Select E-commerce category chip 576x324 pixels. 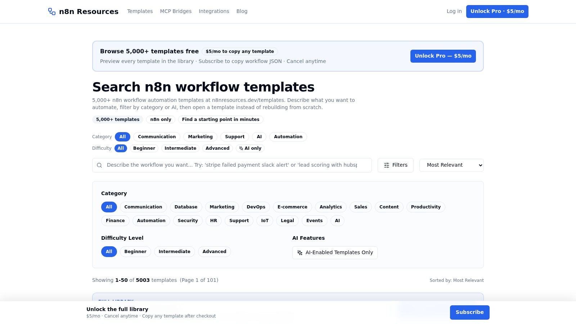click(x=292, y=207)
